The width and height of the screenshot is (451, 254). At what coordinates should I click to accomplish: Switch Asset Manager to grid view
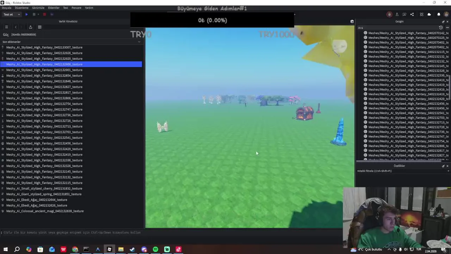click(39, 27)
